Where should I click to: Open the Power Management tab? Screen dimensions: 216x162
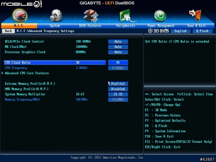[161, 26]
